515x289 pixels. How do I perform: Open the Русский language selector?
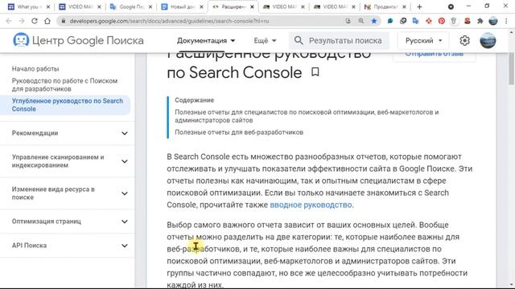pyautogui.click(x=423, y=41)
